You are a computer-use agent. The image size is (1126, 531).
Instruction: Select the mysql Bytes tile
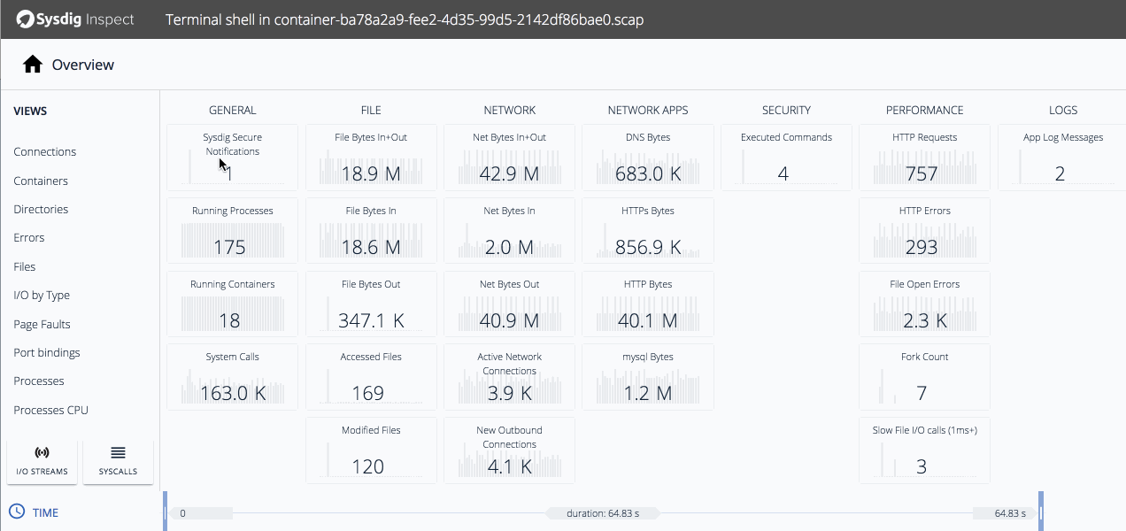pyautogui.click(x=648, y=377)
